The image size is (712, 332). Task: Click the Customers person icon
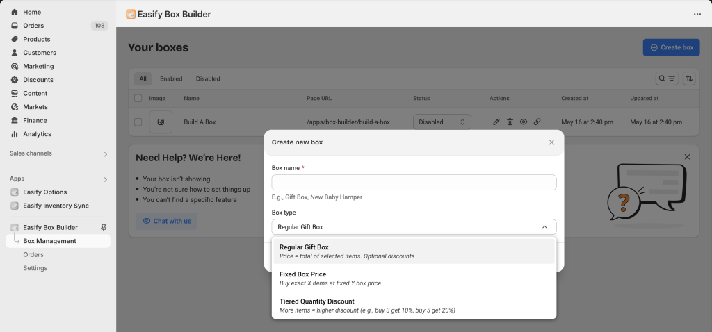(15, 53)
